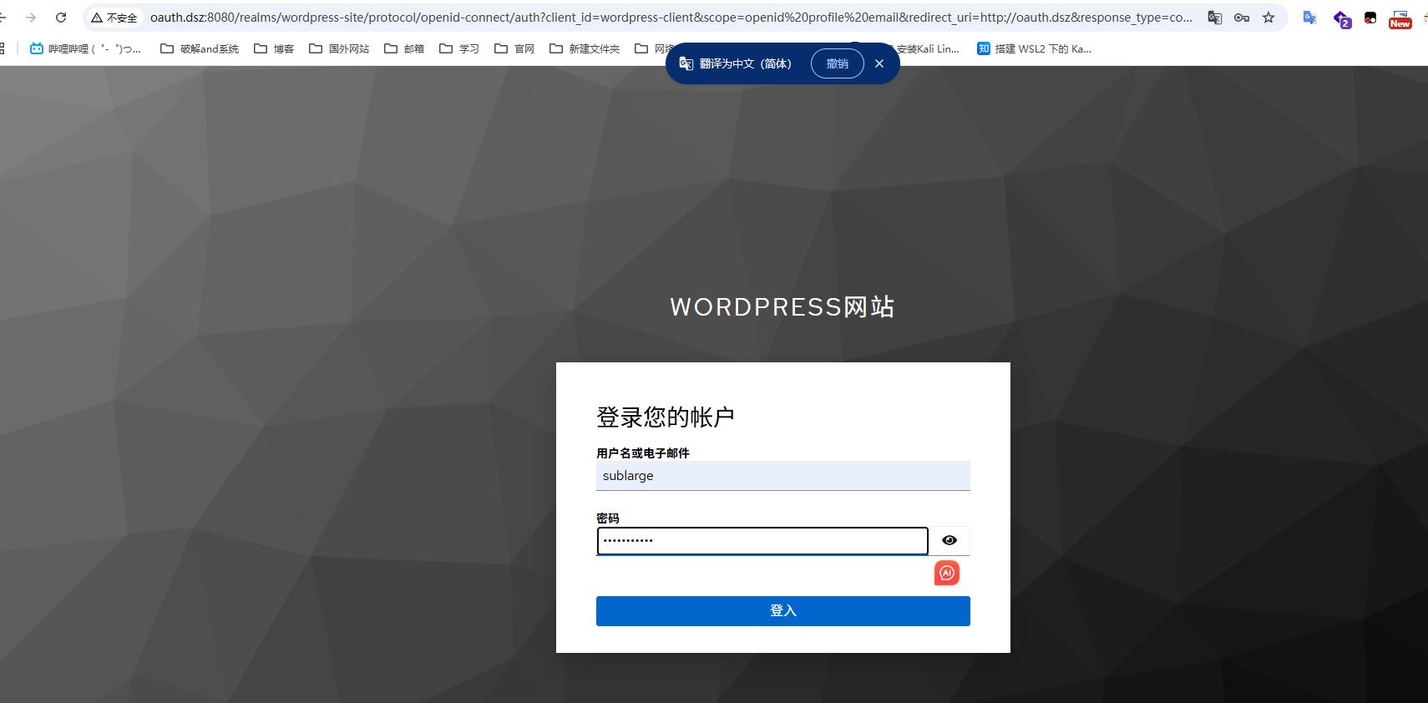
Task: Focus the 密码 password field
Action: 762,540
